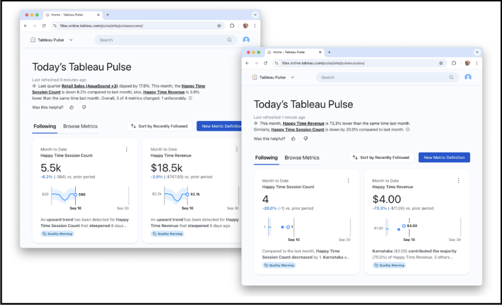Image resolution: width=502 pixels, height=305 pixels.
Task: Click New Metric Definition in back window
Action: [219, 126]
